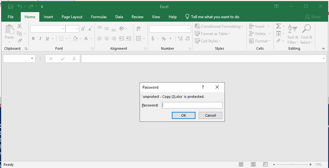Click Align Left icon
Screen dimensions: 329x168
point(100,39)
